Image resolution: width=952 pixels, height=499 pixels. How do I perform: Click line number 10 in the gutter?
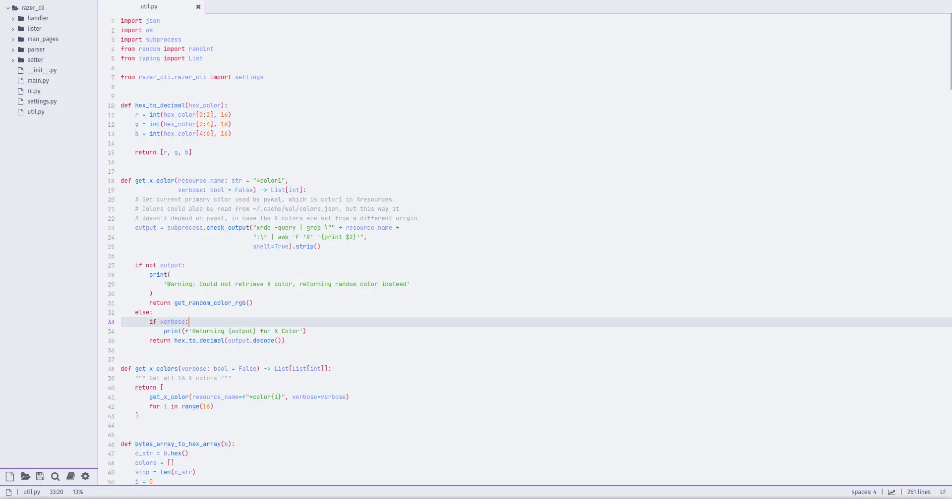(111, 106)
